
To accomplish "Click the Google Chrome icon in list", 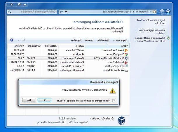I will [x=126, y=54].
